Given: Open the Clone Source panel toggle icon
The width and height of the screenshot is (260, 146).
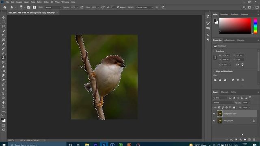Looking at the screenshot, I should click(34, 7).
